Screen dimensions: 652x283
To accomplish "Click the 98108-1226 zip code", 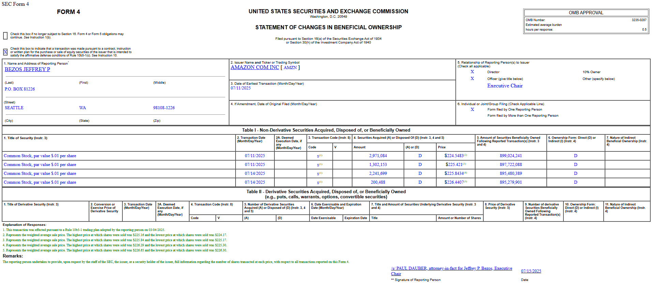I will point(164,108).
